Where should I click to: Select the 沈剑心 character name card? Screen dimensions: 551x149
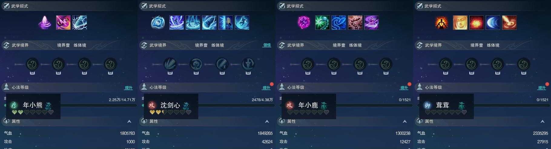(x=171, y=106)
